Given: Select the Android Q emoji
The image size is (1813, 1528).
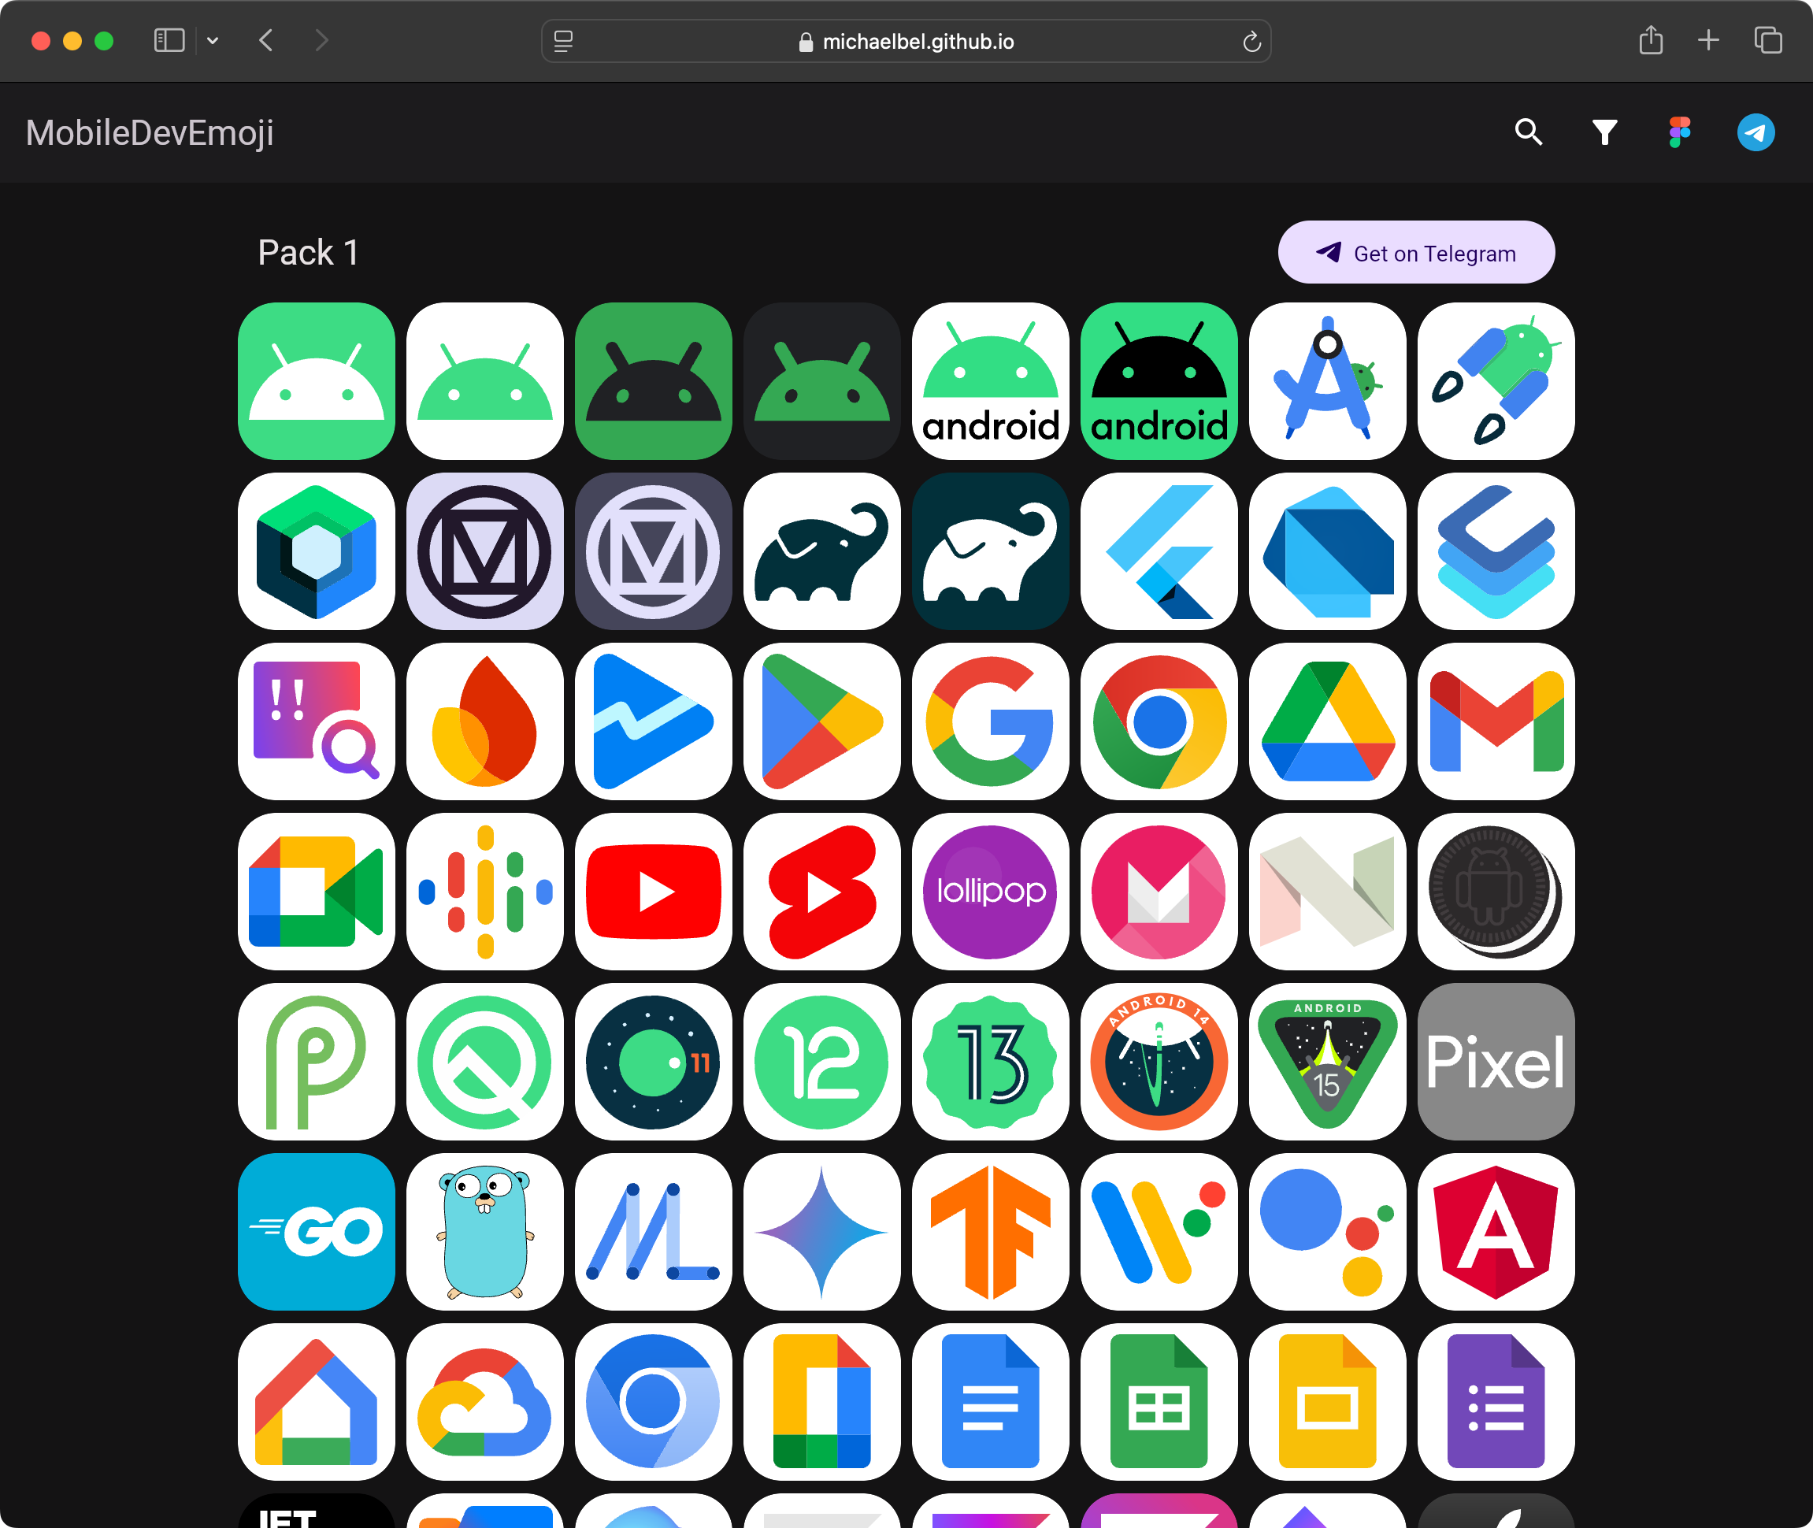Looking at the screenshot, I should [x=485, y=1062].
